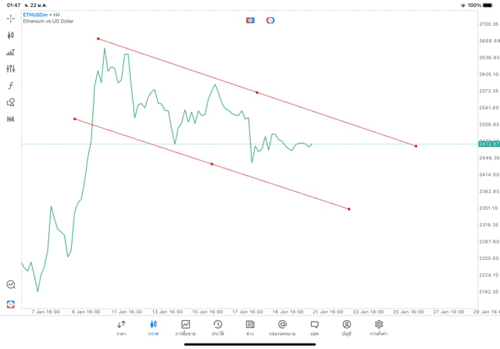Screen dimensions: 500x349
Task: Open the การตั้งค่า (Settings) tab
Action: tap(379, 327)
